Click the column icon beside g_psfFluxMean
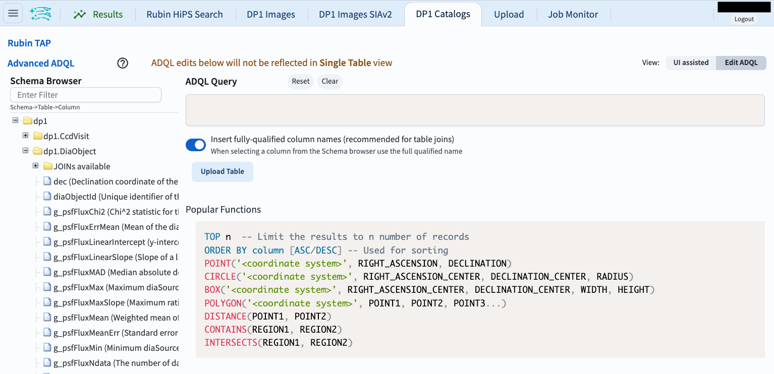This screenshot has width=774, height=374. [x=47, y=317]
